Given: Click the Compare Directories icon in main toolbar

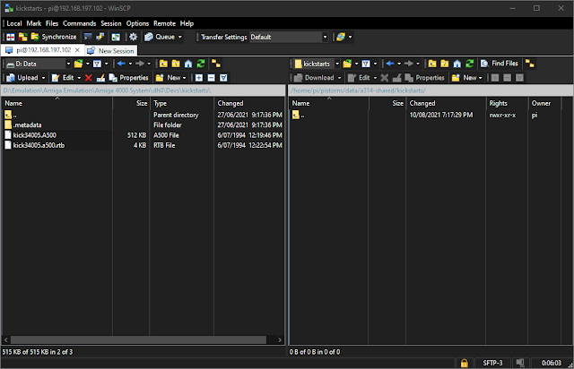Looking at the screenshot, I should tap(10, 37).
